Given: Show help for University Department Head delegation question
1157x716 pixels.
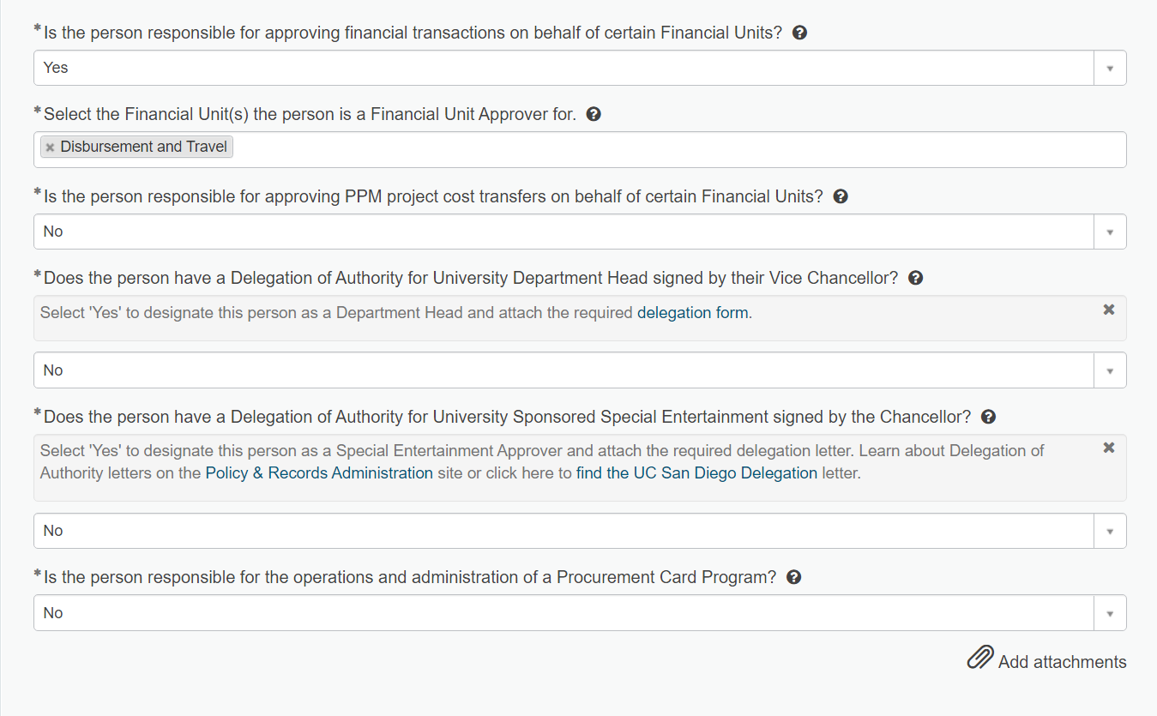Looking at the screenshot, I should pyautogui.click(x=915, y=278).
